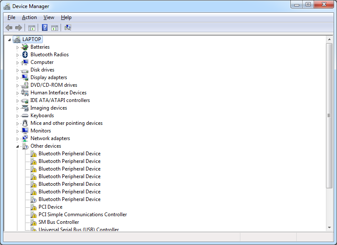The width and height of the screenshot is (337, 245).
Task: Open the Help menu
Action: tap(66, 17)
